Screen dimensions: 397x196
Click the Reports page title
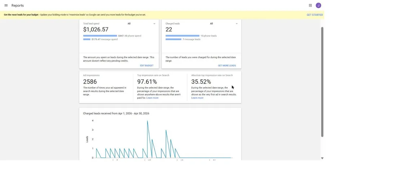(x=17, y=5)
